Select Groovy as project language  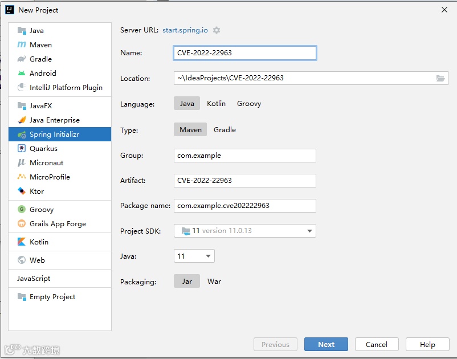coord(249,104)
